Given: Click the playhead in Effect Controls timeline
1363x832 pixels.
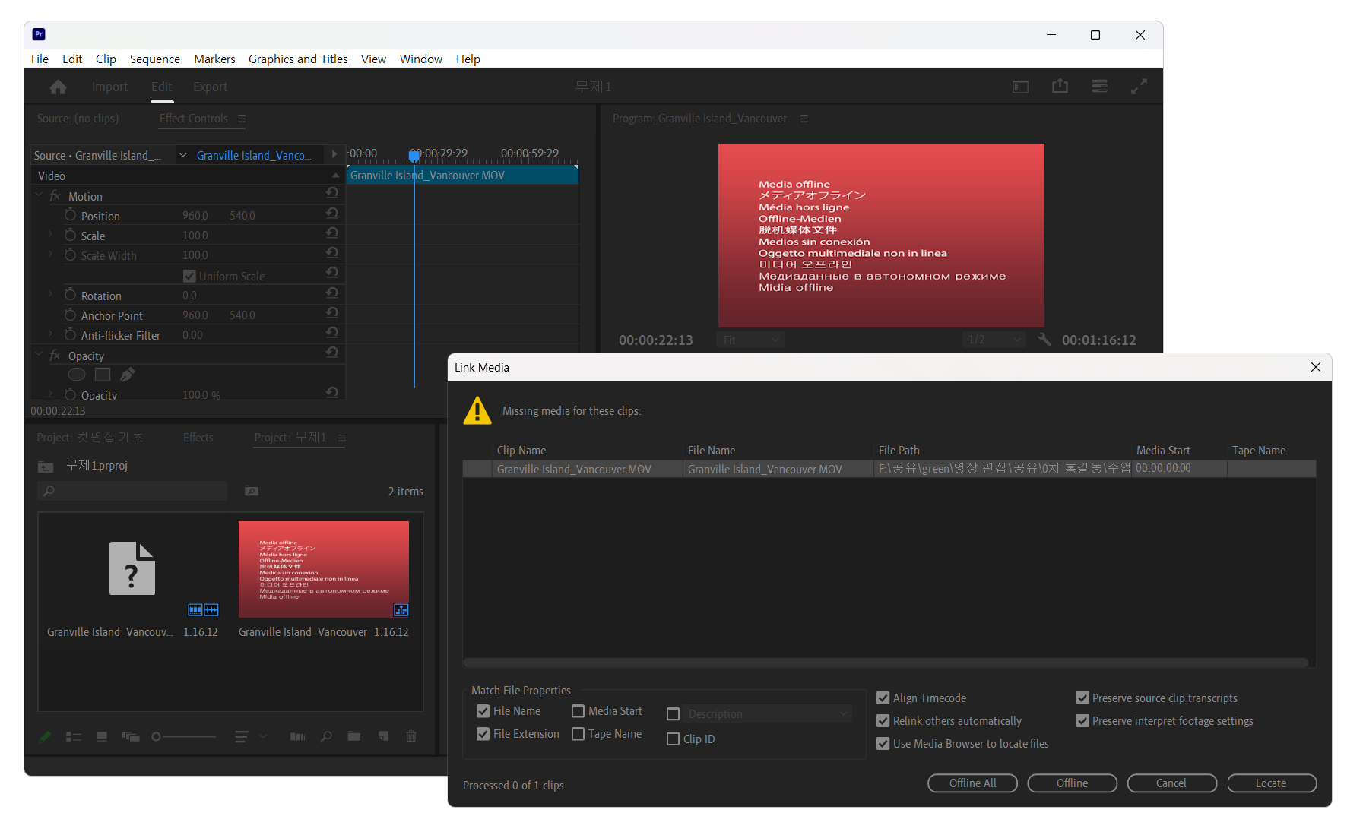Looking at the screenshot, I should point(414,156).
